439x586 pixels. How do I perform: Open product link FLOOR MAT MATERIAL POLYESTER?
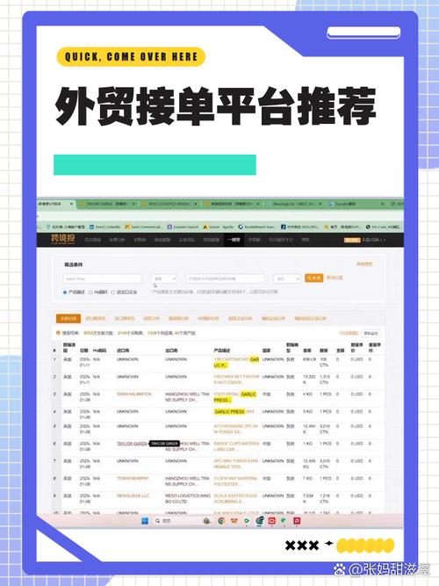pyautogui.click(x=235, y=481)
